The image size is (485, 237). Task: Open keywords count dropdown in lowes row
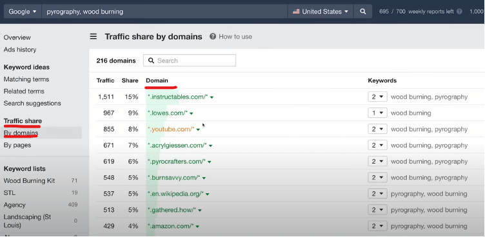point(377,113)
